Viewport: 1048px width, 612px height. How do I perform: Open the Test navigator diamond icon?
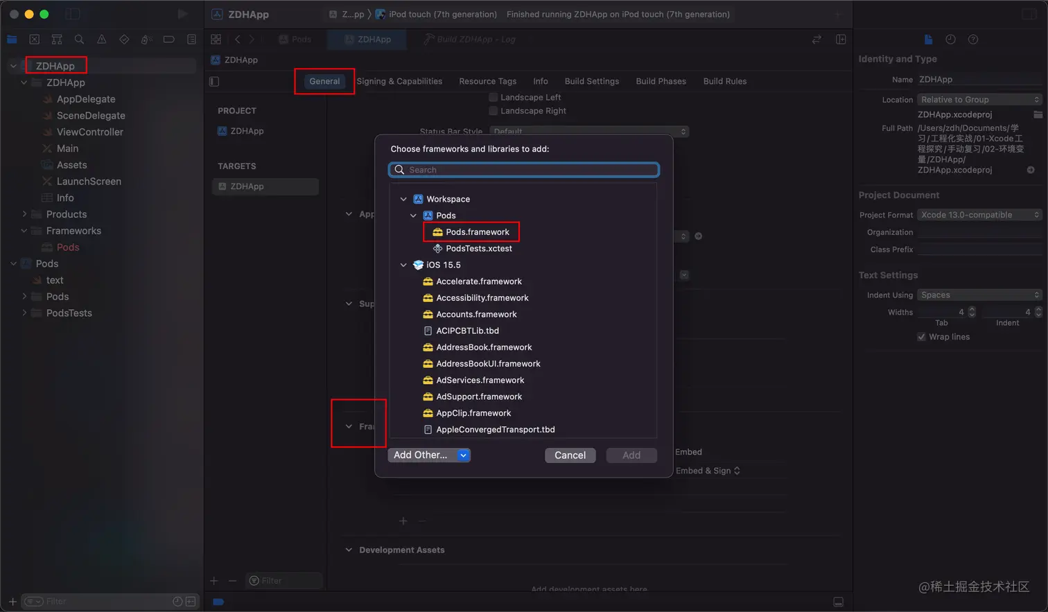pos(124,40)
